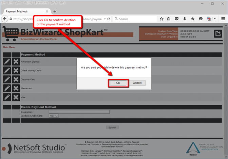
Task: Click the Discover Card row text
Action: tap(28, 79)
